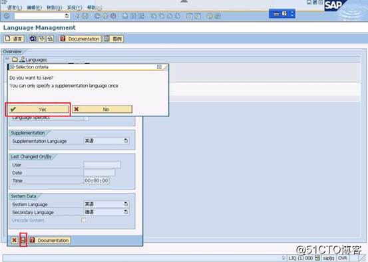Click the Create New Session icon

coord(190,16)
